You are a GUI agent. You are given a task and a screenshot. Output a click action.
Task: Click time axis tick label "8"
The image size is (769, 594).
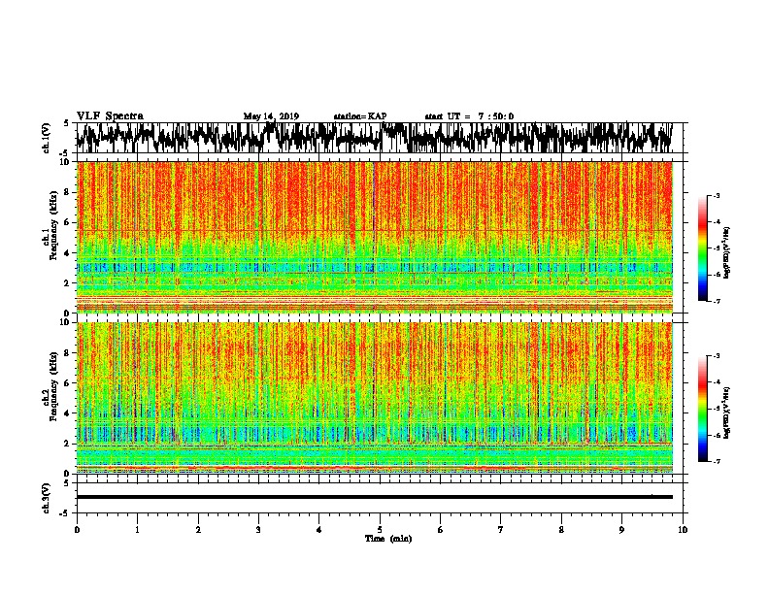click(x=561, y=530)
